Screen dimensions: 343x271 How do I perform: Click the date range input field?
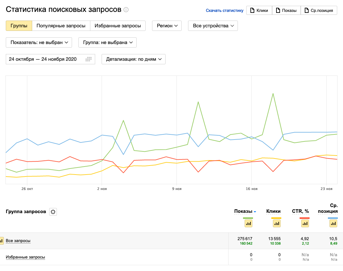pos(45,59)
